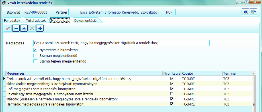The height and width of the screenshot is (112, 262).
Task: Toggle Nyomtatva for 'Ezek a sorok' row
Action: [172, 78]
